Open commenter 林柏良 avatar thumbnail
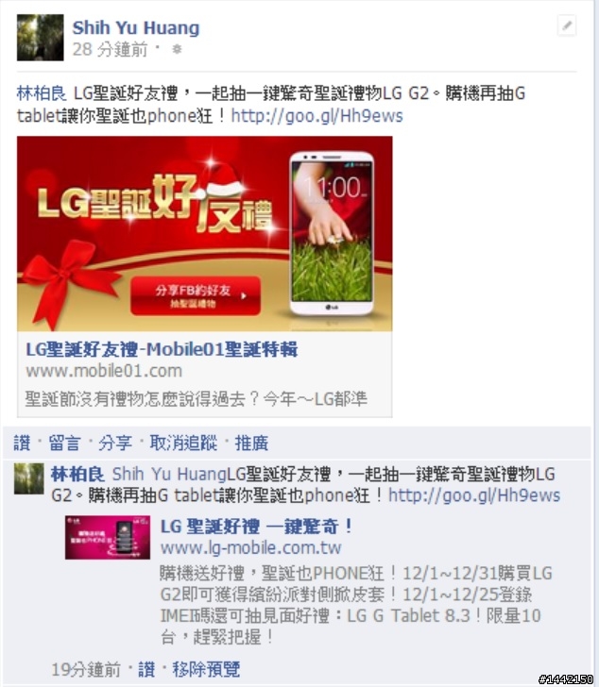599x687 pixels. coord(29,479)
